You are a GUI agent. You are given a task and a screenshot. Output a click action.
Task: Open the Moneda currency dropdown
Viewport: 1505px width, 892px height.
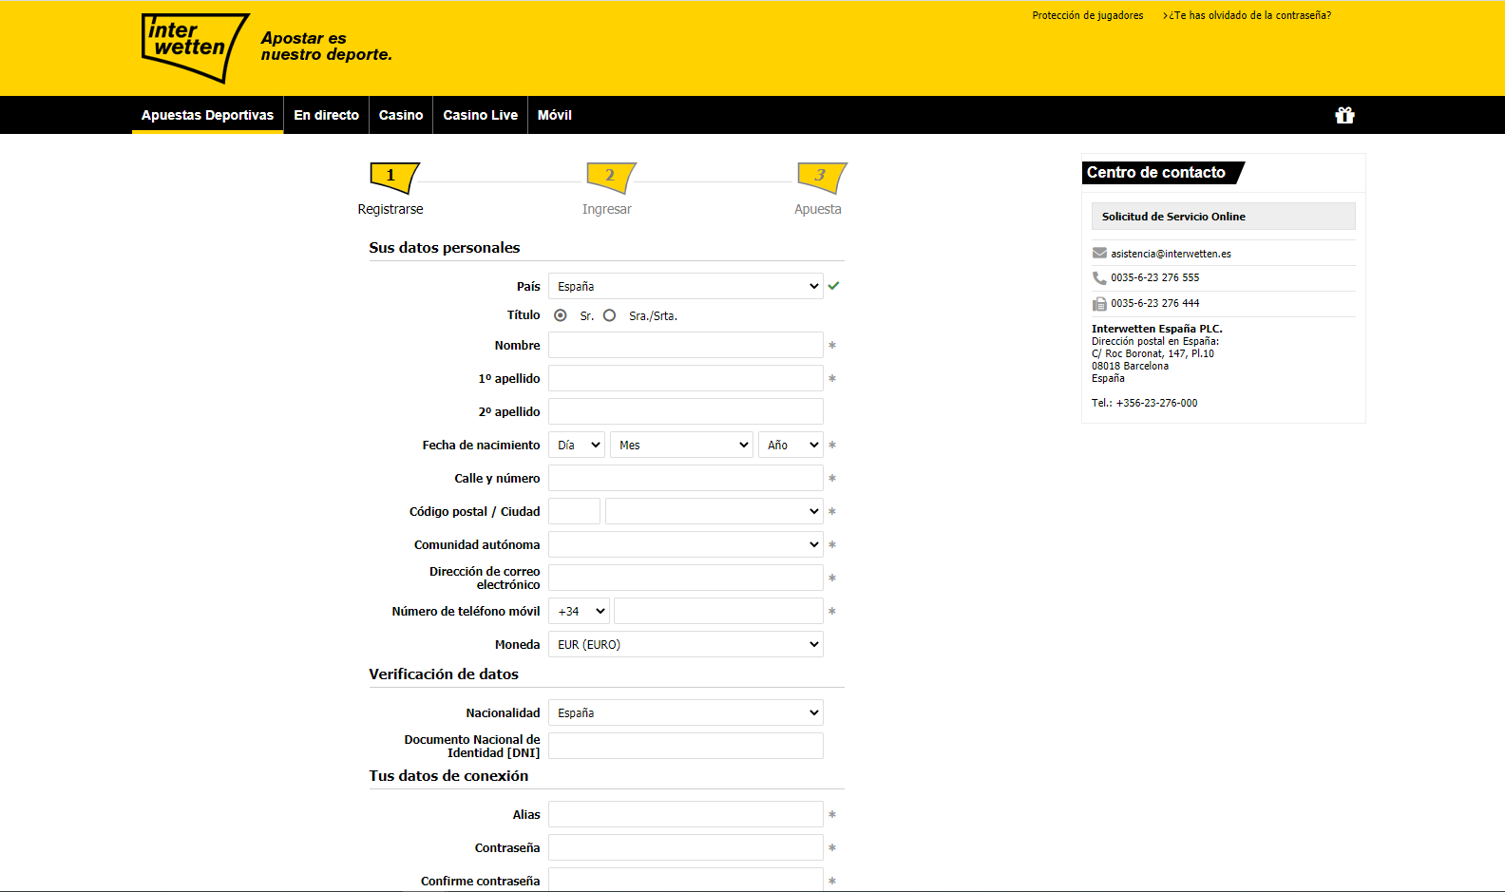pyautogui.click(x=685, y=644)
